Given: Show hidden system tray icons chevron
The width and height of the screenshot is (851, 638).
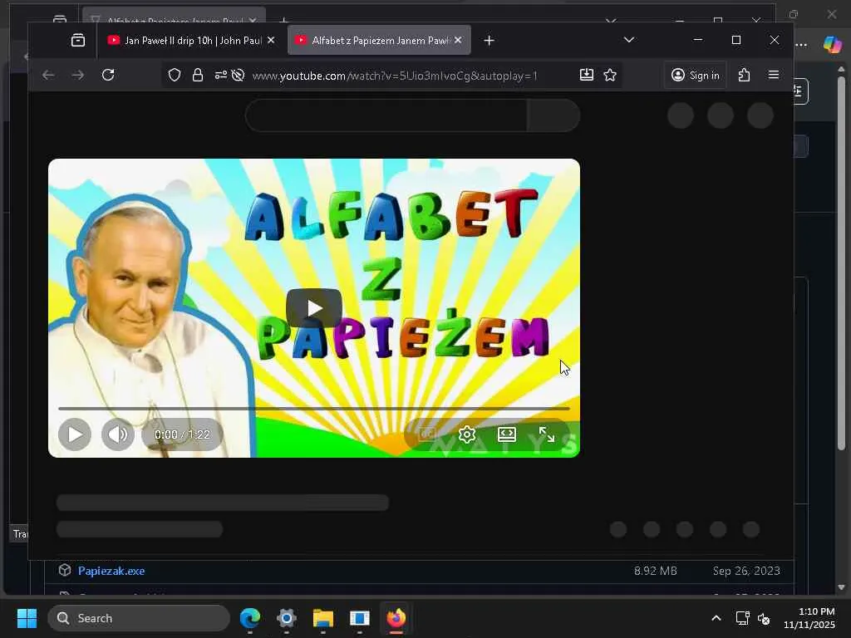Looking at the screenshot, I should (x=716, y=618).
